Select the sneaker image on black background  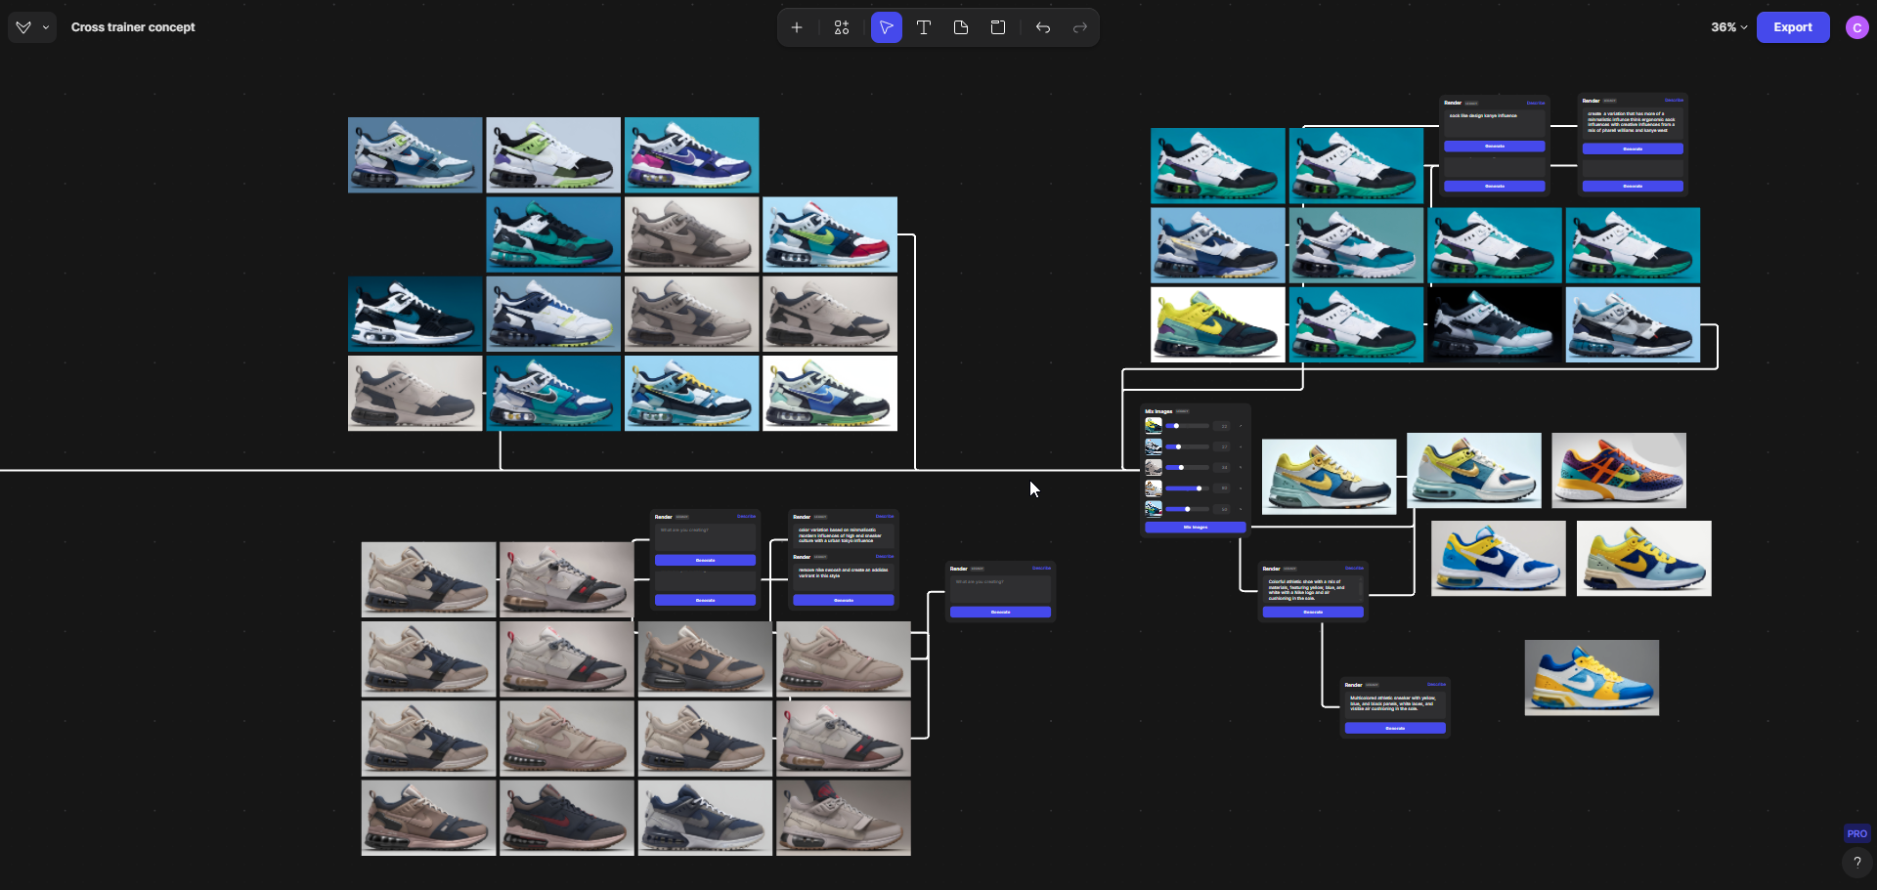(1495, 324)
